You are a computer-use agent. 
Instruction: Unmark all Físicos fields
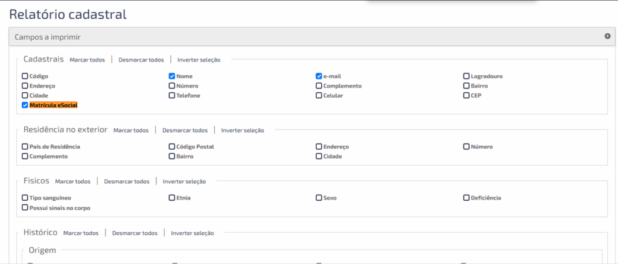(126, 181)
